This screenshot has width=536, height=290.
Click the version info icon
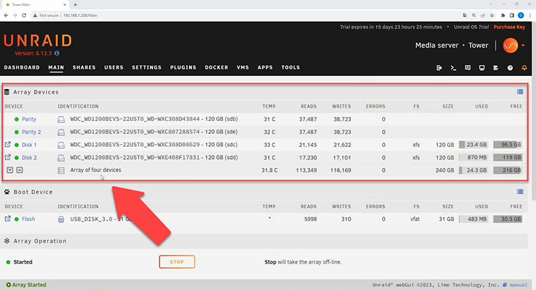(56, 53)
